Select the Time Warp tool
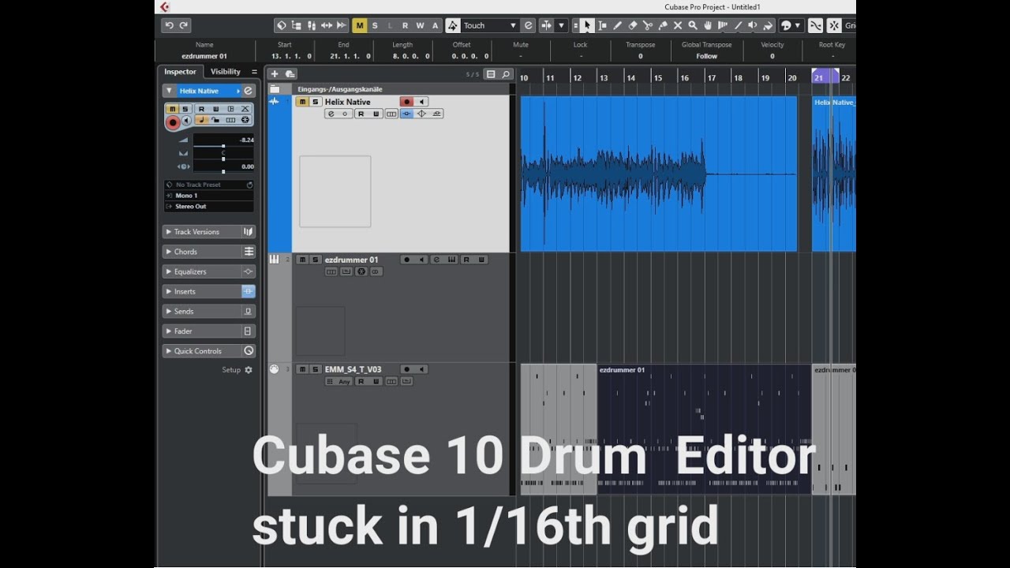 point(723,25)
